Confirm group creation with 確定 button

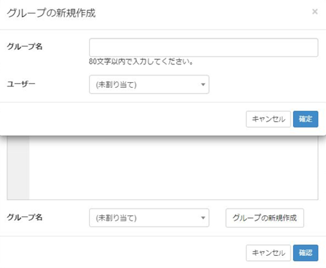306,119
